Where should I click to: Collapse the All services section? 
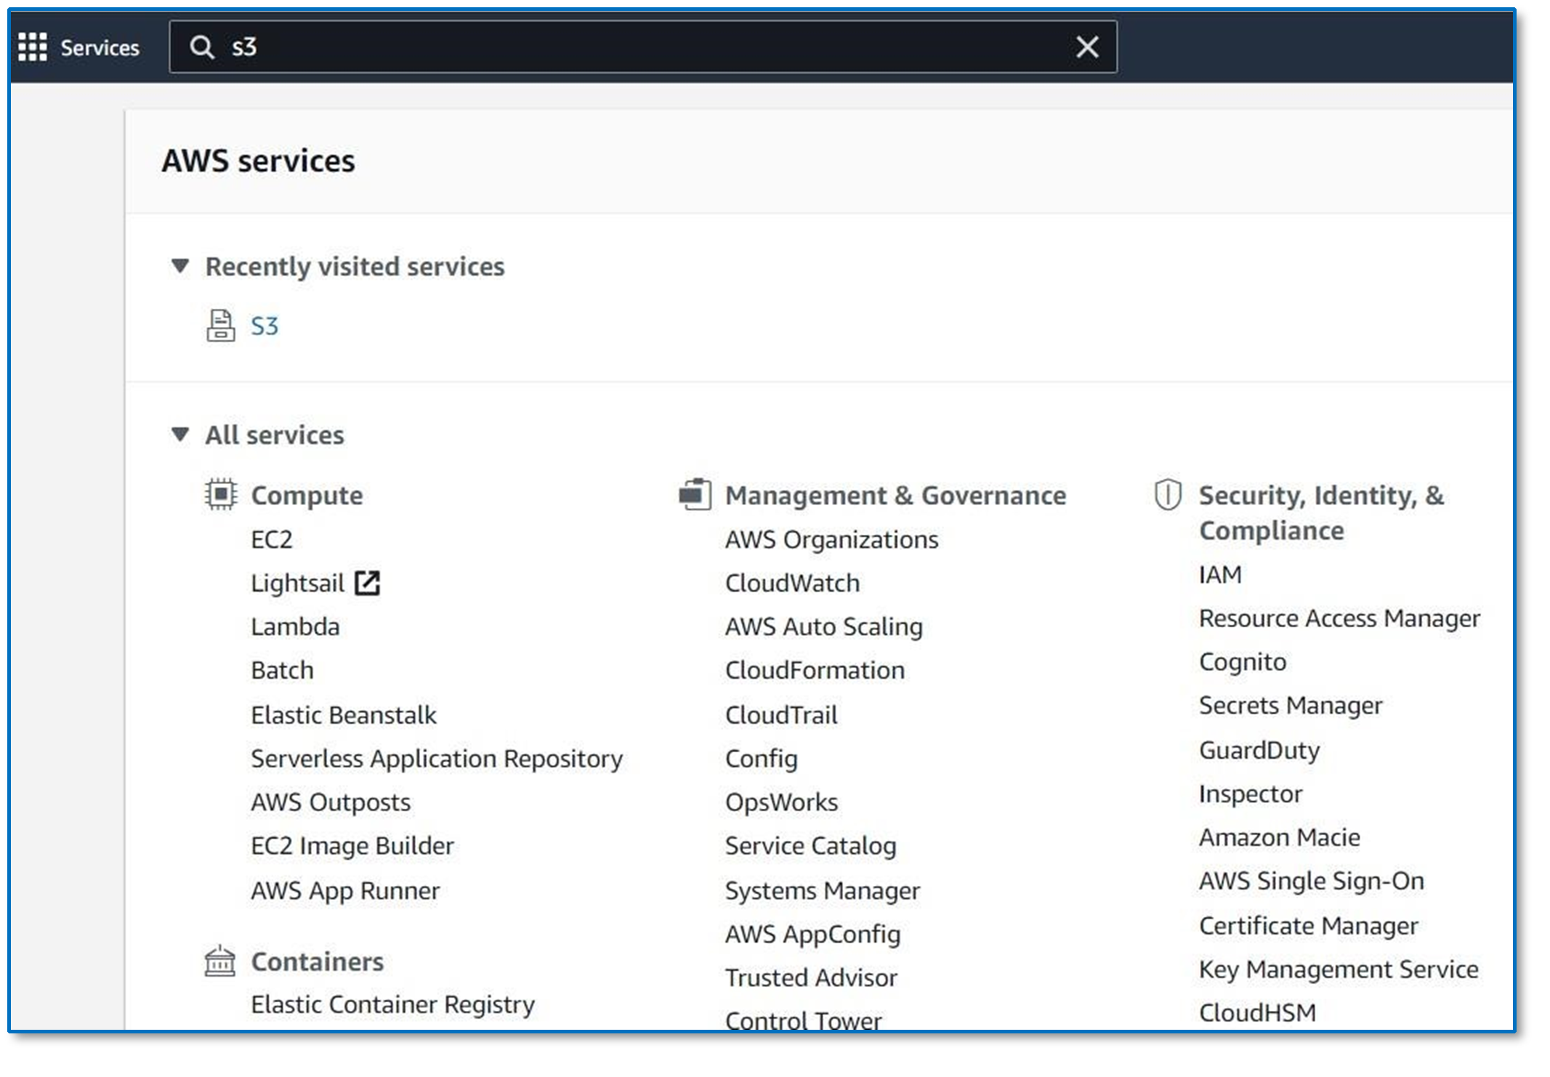click(180, 435)
